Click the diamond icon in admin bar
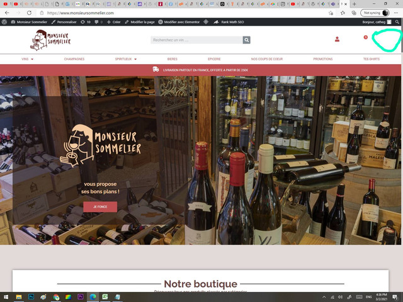This screenshot has width=403, height=302. click(x=206, y=22)
